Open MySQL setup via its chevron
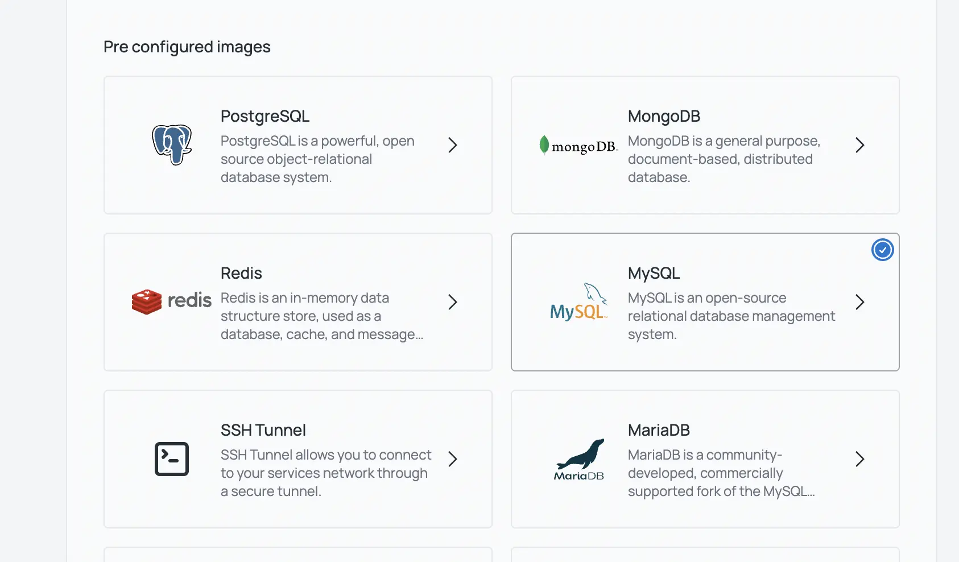Screen dimensions: 959x562 [859, 302]
